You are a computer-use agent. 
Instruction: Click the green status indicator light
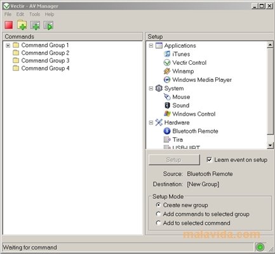tap(260, 247)
